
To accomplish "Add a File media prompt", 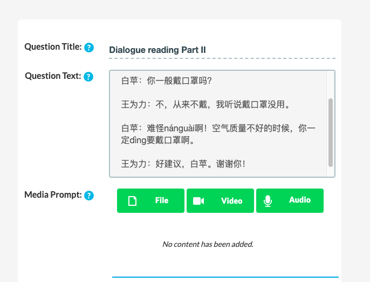I will click(150, 200).
